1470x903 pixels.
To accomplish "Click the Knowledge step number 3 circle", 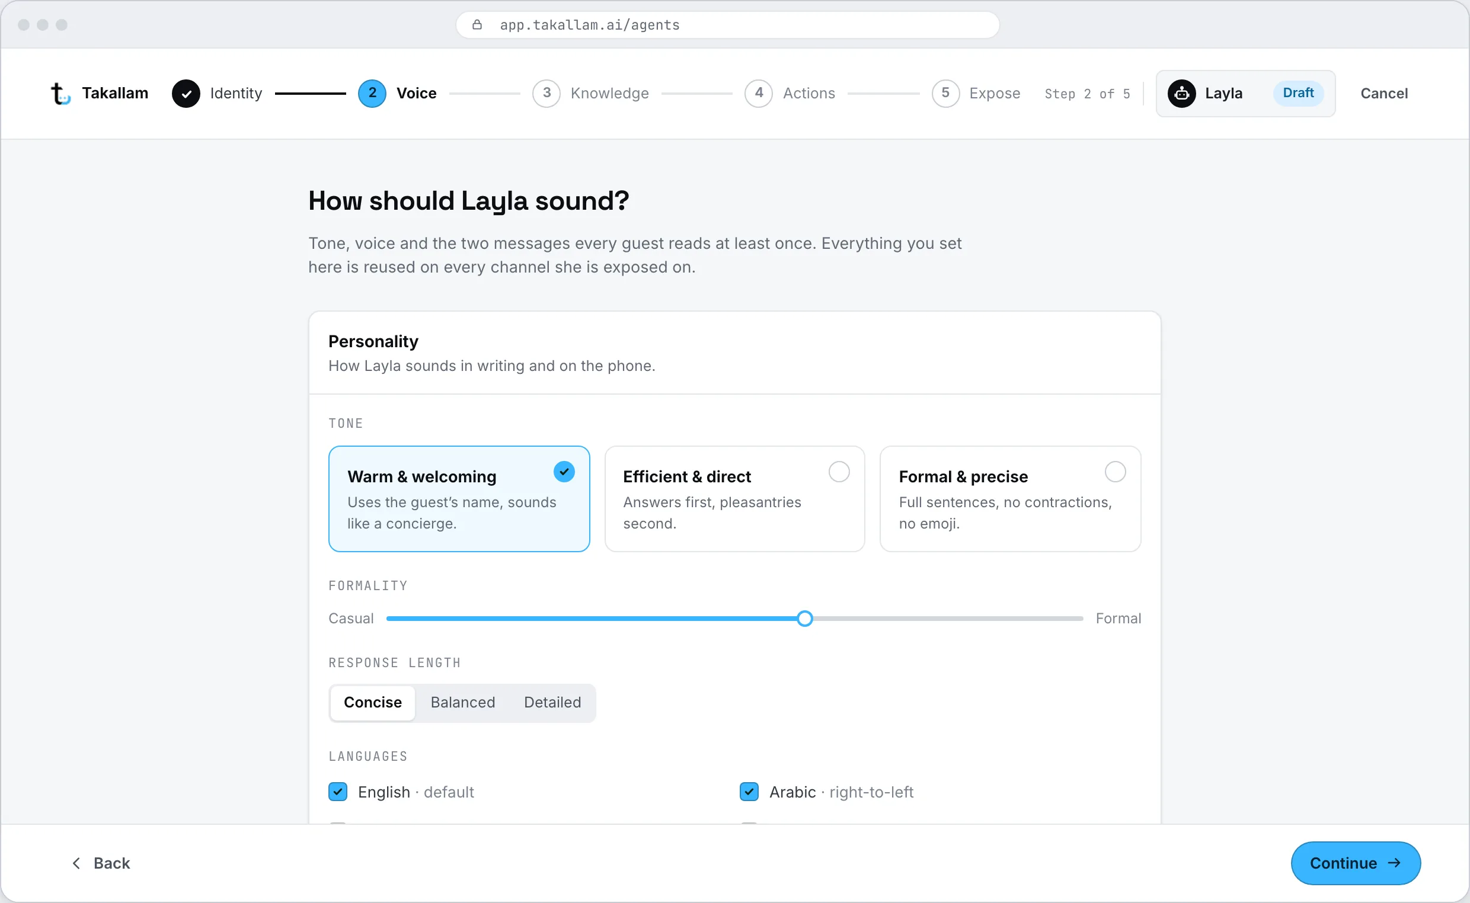I will point(547,94).
